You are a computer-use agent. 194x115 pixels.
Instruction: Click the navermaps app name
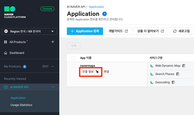(88, 66)
